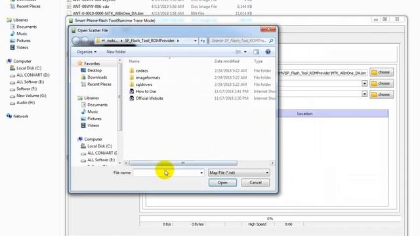This screenshot has width=420, height=236.
Task: Open Pictures library in dialog sidebar
Action: (94, 119)
